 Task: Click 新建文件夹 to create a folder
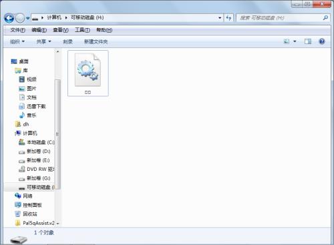[x=96, y=41]
